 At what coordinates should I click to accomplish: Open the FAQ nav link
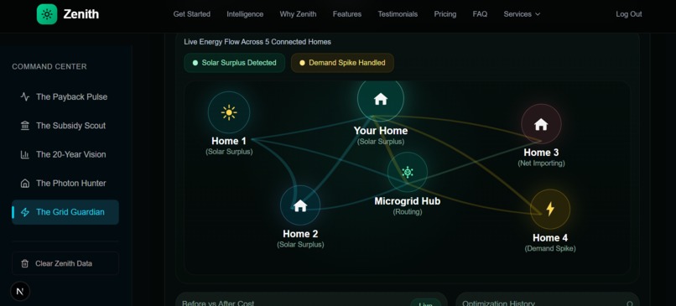tap(480, 14)
